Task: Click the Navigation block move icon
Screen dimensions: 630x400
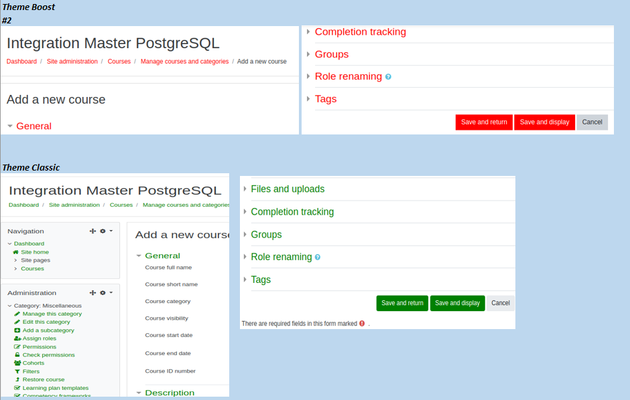Action: 92,231
